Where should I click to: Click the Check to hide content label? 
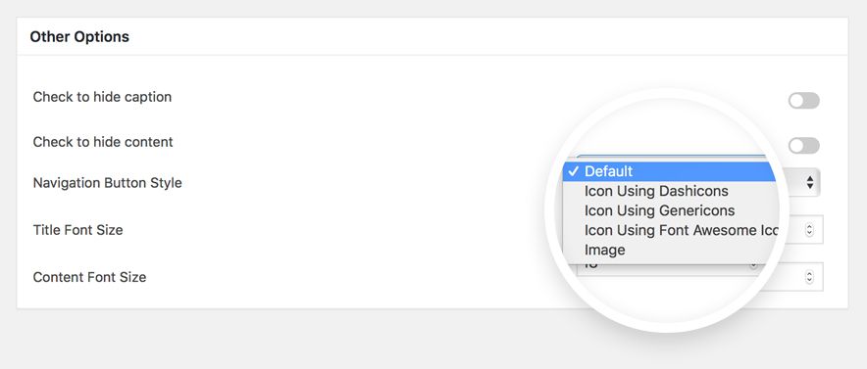tap(103, 142)
